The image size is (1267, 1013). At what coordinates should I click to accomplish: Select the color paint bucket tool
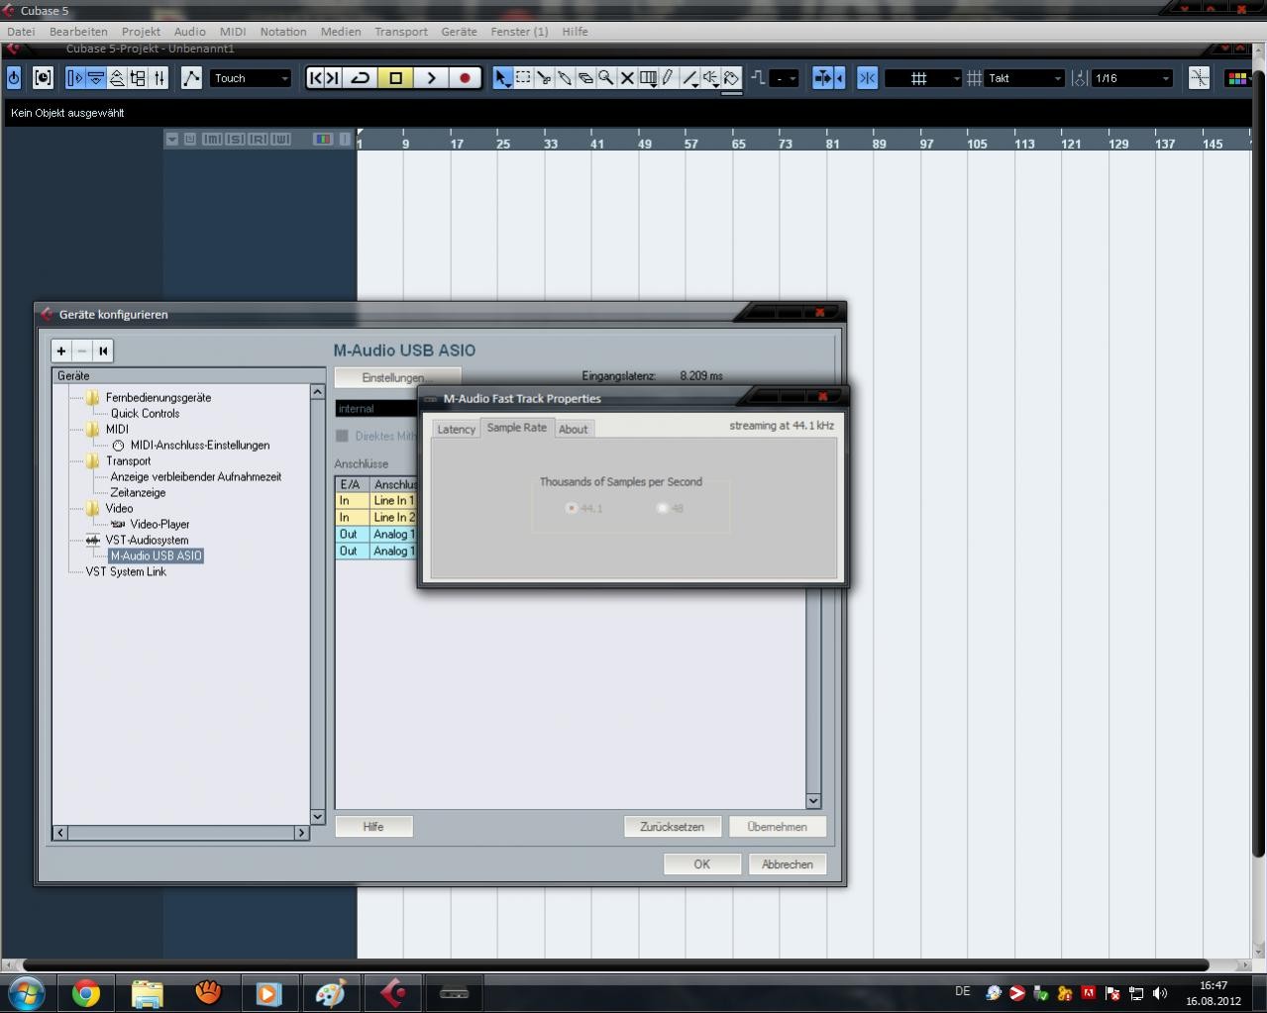(x=731, y=78)
